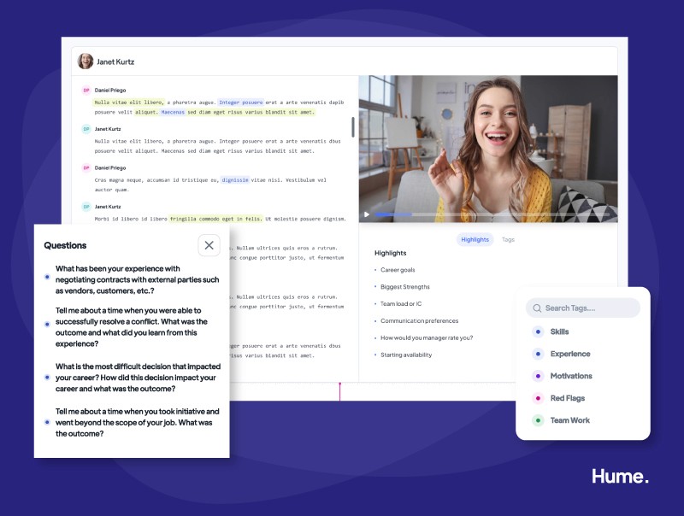Viewport: 684px width, 516px height.
Task: Click the Questions panel heading
Action: pos(65,245)
